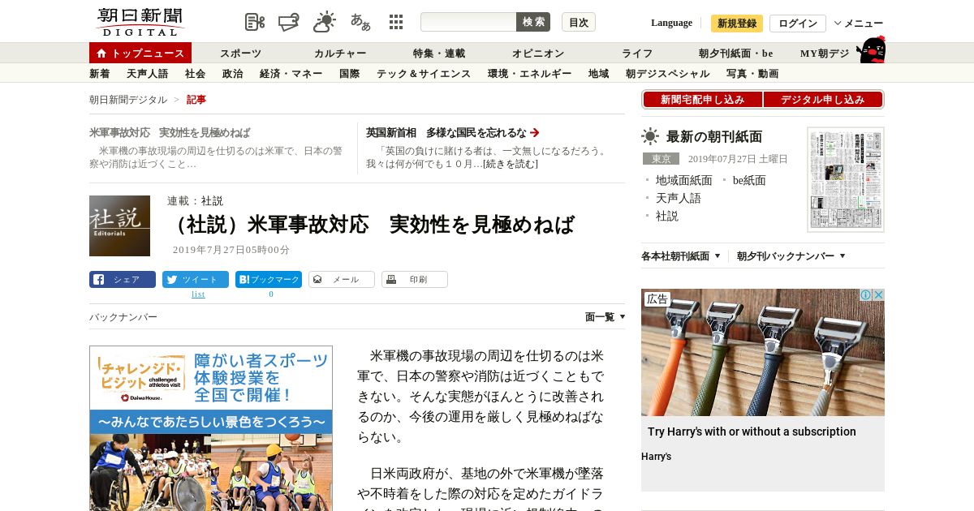This screenshot has width=974, height=511.
Task: Open the grid apps icon
Action: click(x=396, y=22)
